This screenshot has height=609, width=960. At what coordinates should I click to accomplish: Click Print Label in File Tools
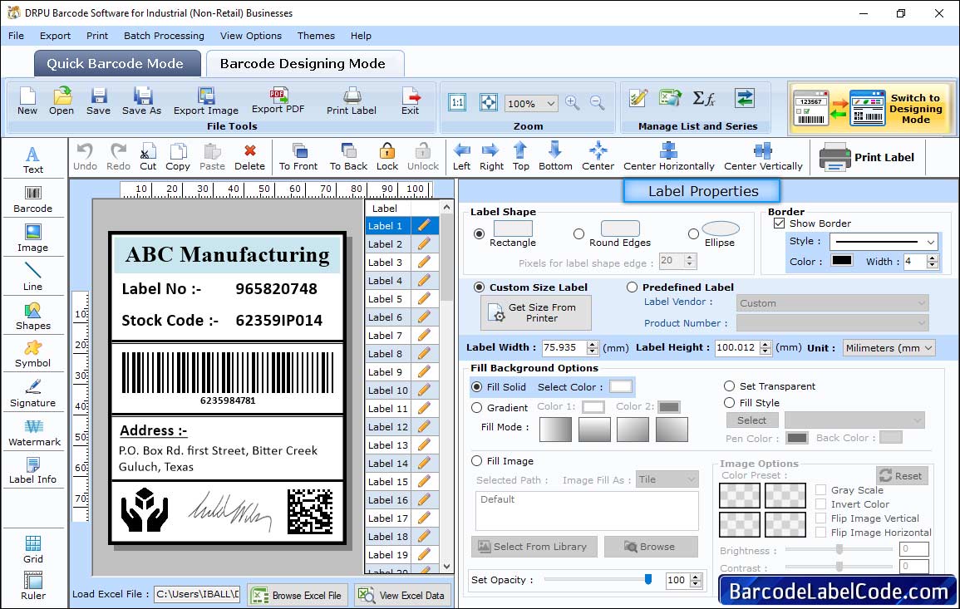point(352,101)
